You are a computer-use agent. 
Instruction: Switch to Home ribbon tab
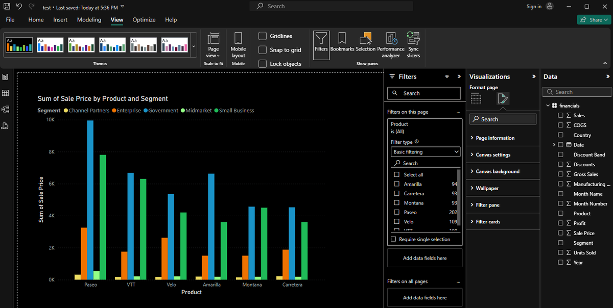click(36, 20)
